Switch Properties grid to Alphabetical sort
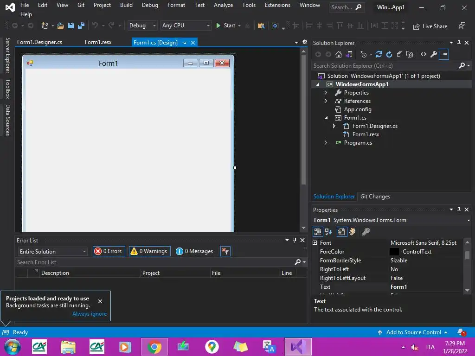 328,232
